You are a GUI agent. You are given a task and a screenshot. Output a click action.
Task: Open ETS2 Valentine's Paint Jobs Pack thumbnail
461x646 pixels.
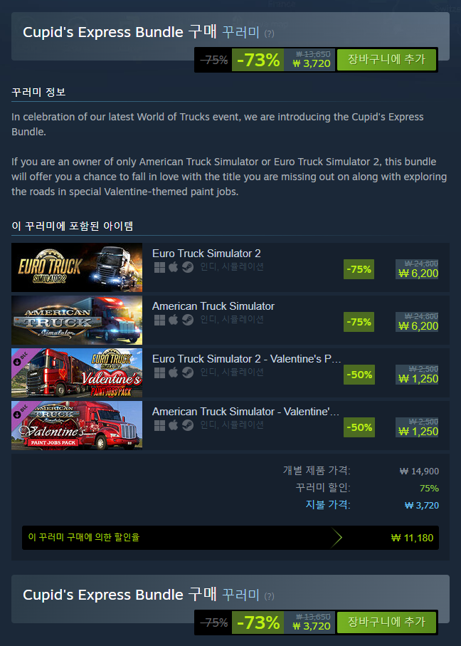(77, 373)
